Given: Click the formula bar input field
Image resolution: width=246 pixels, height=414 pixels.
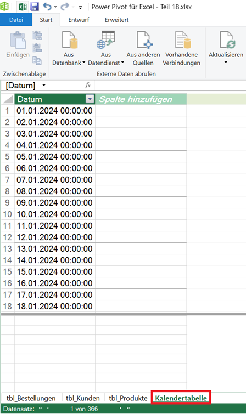Looking at the screenshot, I should 170,86.
